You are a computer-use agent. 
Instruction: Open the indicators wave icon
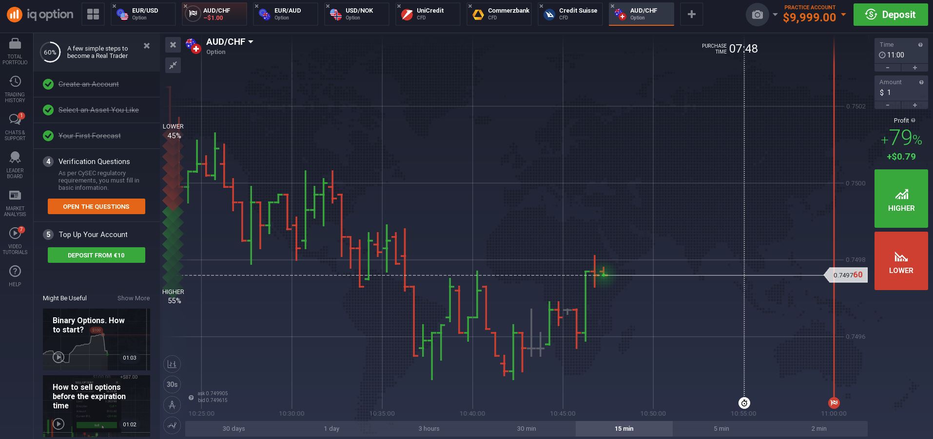click(172, 425)
